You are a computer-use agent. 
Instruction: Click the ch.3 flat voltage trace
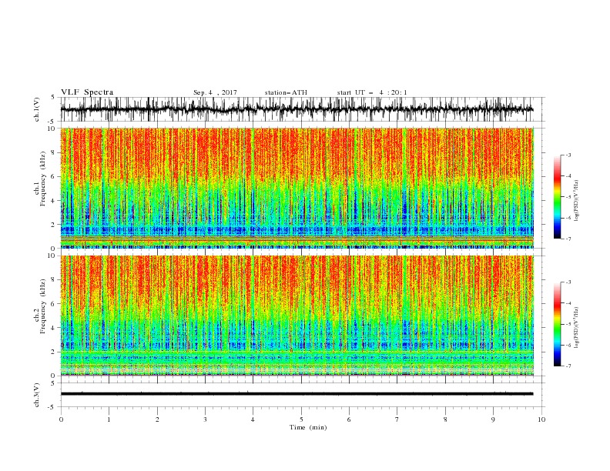point(297,394)
